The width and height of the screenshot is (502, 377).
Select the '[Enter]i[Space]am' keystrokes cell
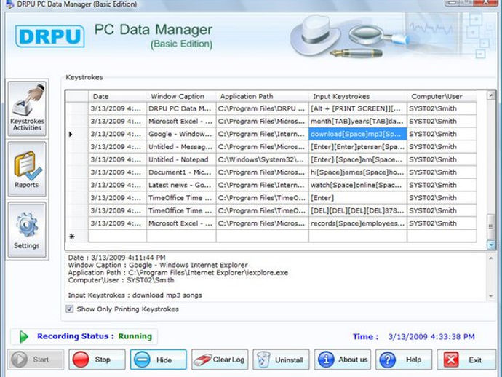tap(358, 159)
